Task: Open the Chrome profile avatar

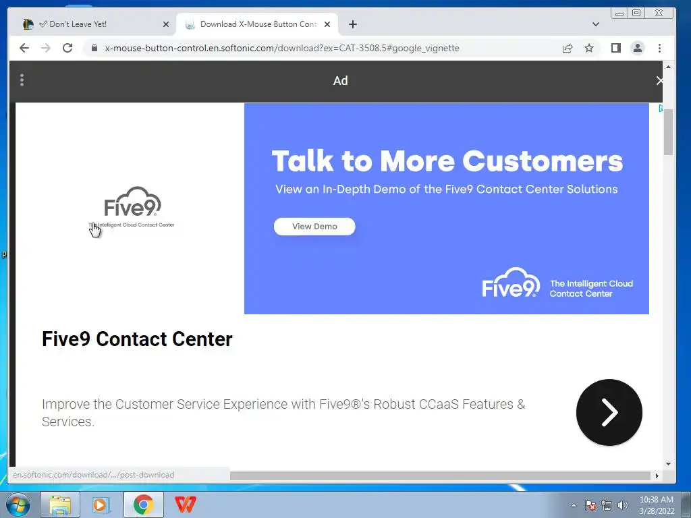Action: pyautogui.click(x=638, y=48)
